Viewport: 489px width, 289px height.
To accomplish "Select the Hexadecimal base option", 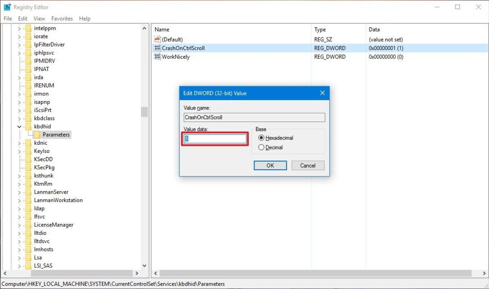I will click(x=261, y=138).
